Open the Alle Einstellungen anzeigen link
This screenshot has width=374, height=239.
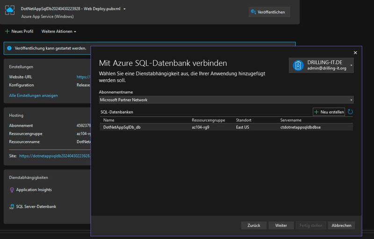point(34,96)
